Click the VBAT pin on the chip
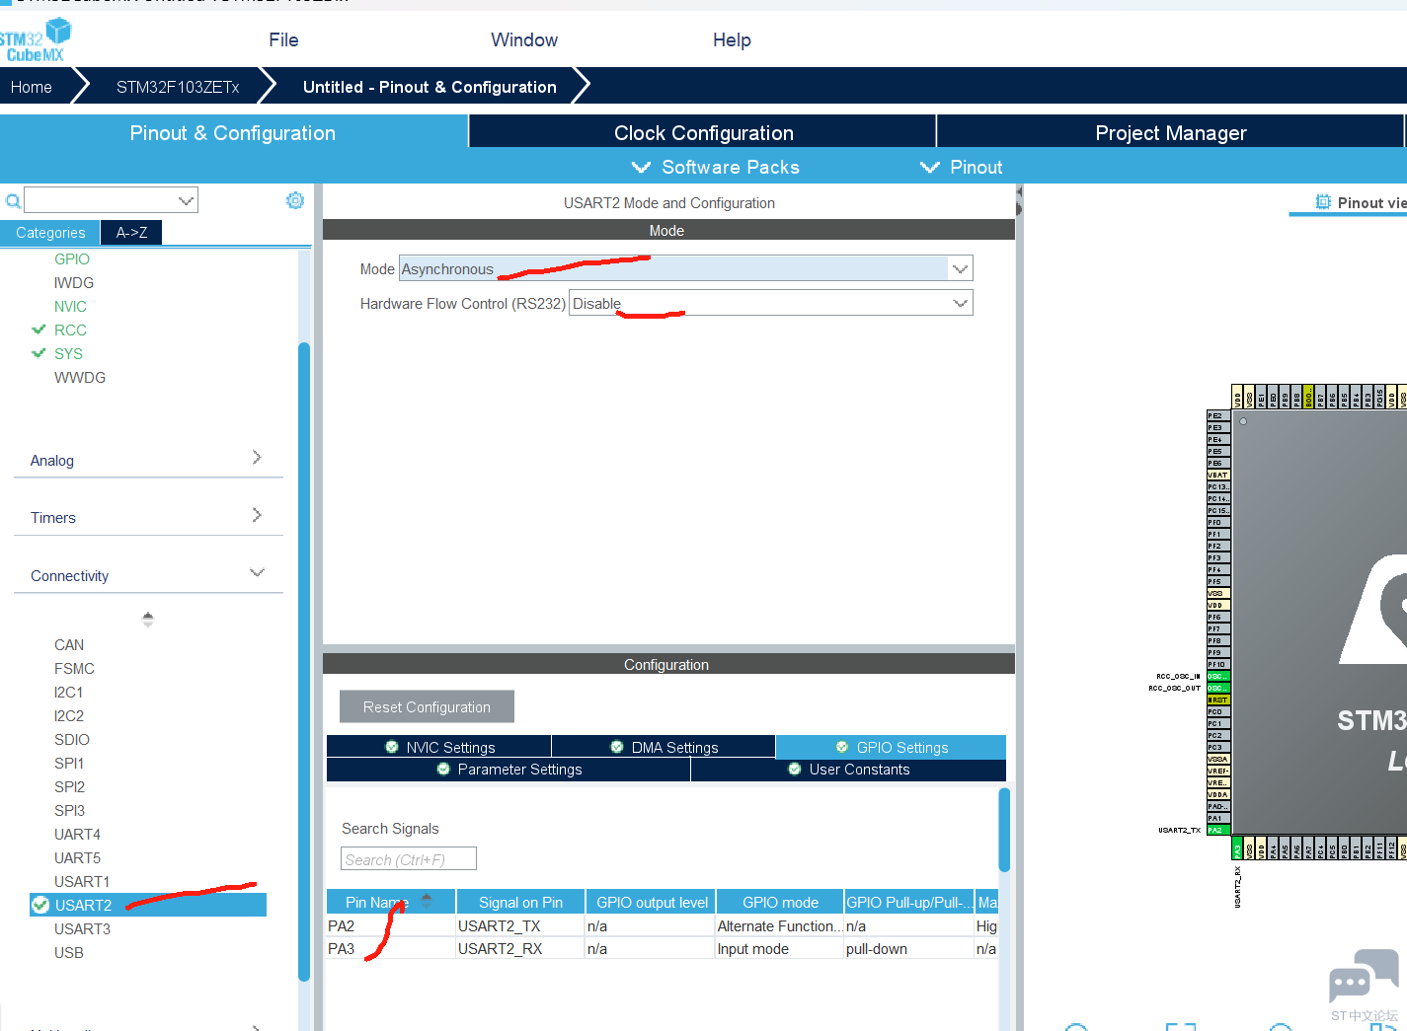Viewport: 1407px width, 1031px height. (1218, 475)
